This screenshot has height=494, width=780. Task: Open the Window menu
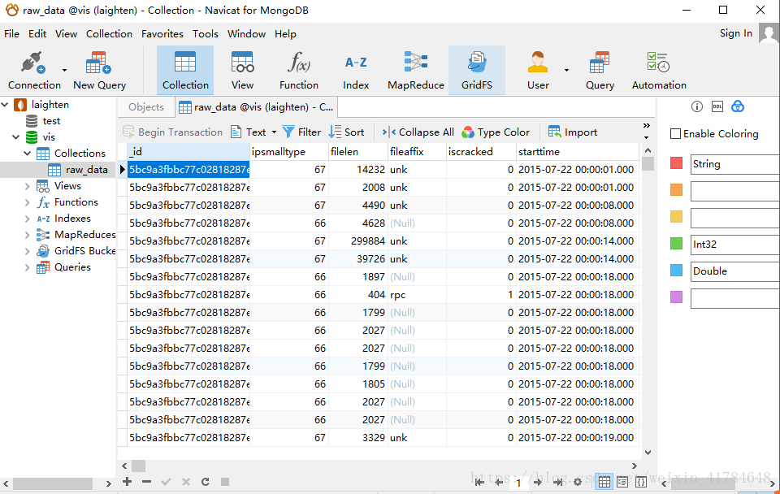246,34
